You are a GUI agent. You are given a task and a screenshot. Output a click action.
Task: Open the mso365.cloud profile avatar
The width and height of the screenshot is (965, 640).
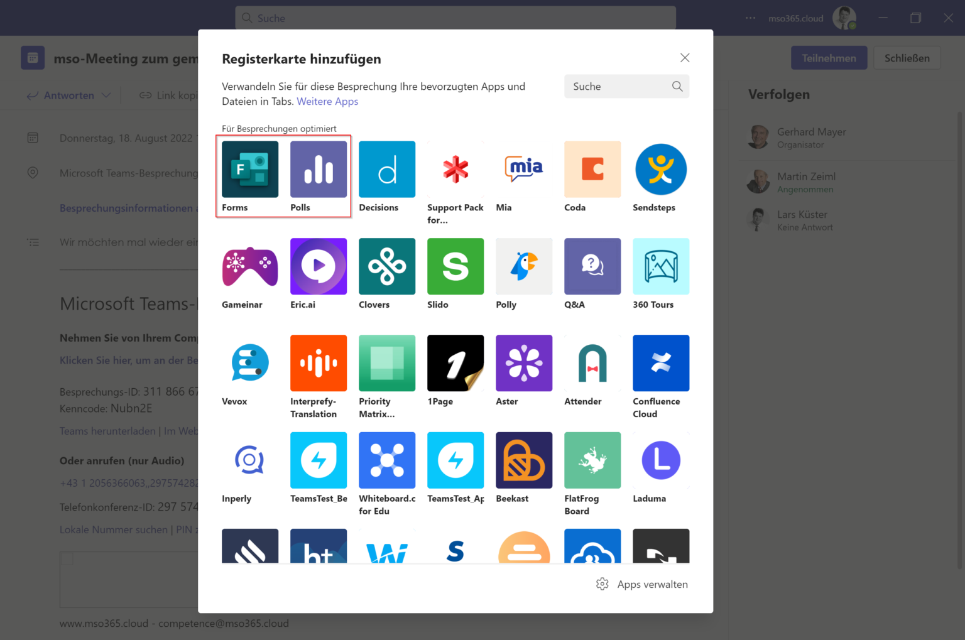(844, 18)
